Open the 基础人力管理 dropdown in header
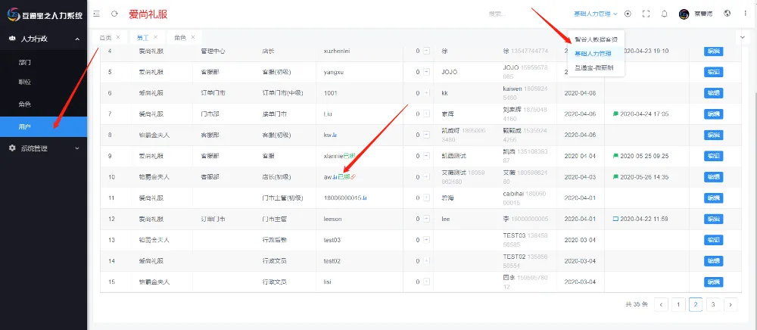757x330 pixels. click(x=596, y=14)
